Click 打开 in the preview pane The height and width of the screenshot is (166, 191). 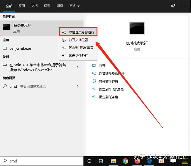102,66
